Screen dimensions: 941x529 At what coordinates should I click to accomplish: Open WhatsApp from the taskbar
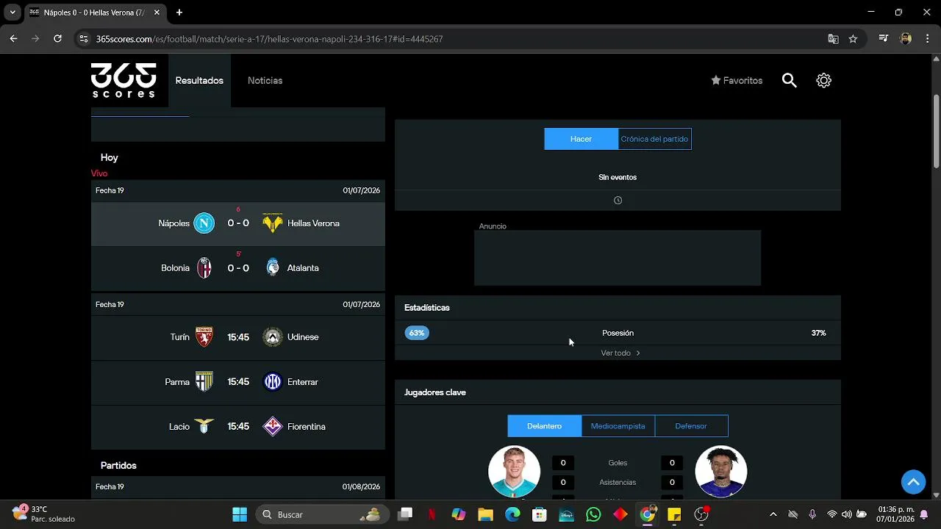593,514
